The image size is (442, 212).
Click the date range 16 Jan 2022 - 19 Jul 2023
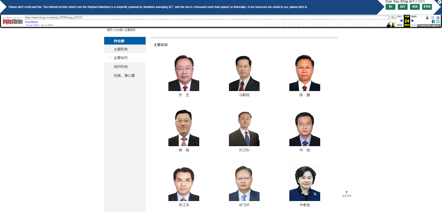(x=40, y=25)
